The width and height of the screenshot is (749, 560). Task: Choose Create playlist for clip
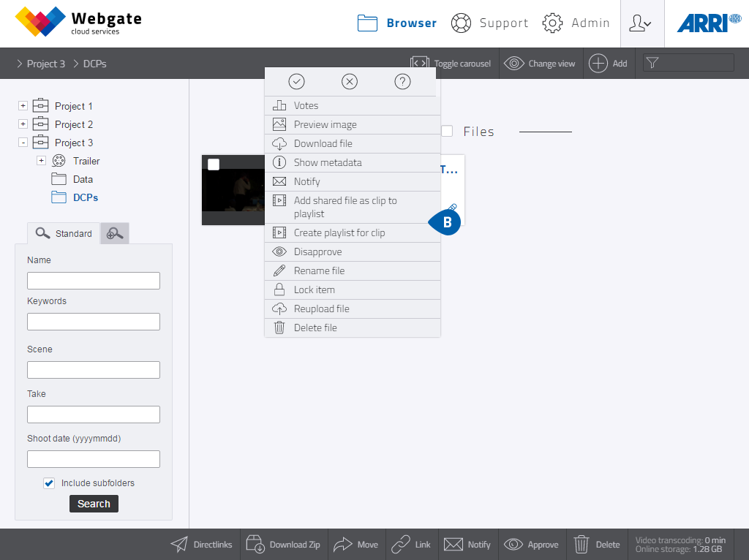pos(353,233)
